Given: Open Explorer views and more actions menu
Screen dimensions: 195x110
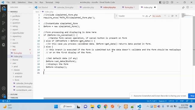Looking at the screenshot, I should point(30,7).
